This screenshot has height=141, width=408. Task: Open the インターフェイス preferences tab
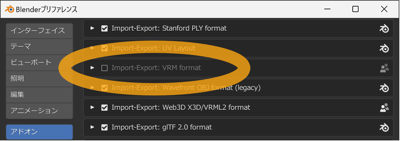pyautogui.click(x=39, y=31)
